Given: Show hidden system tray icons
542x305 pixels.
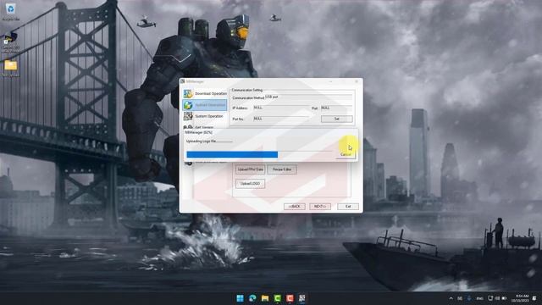Looking at the screenshot, I should coord(451,298).
